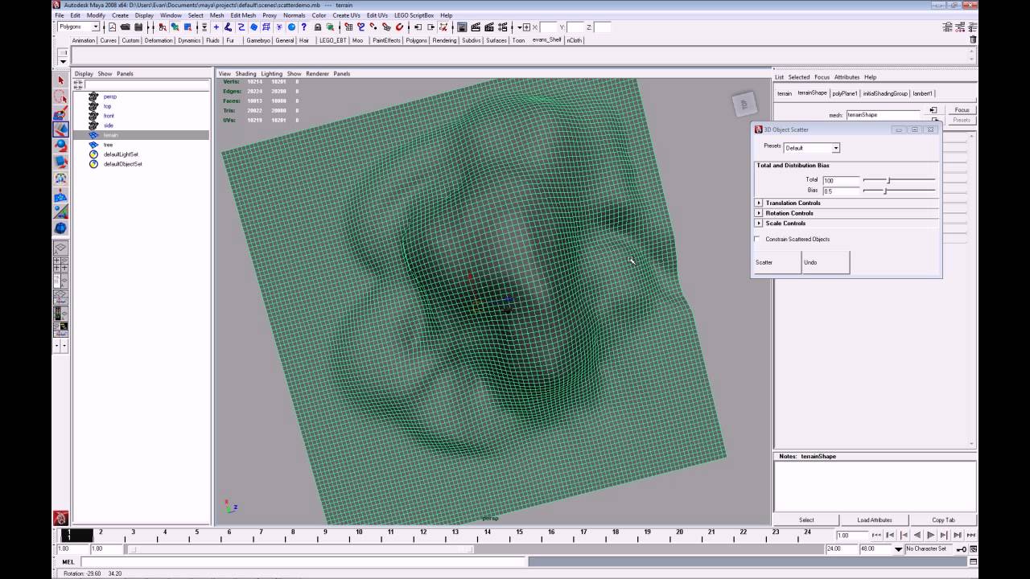
Task: Click the Open scene toolbar icon
Action: pos(126,27)
